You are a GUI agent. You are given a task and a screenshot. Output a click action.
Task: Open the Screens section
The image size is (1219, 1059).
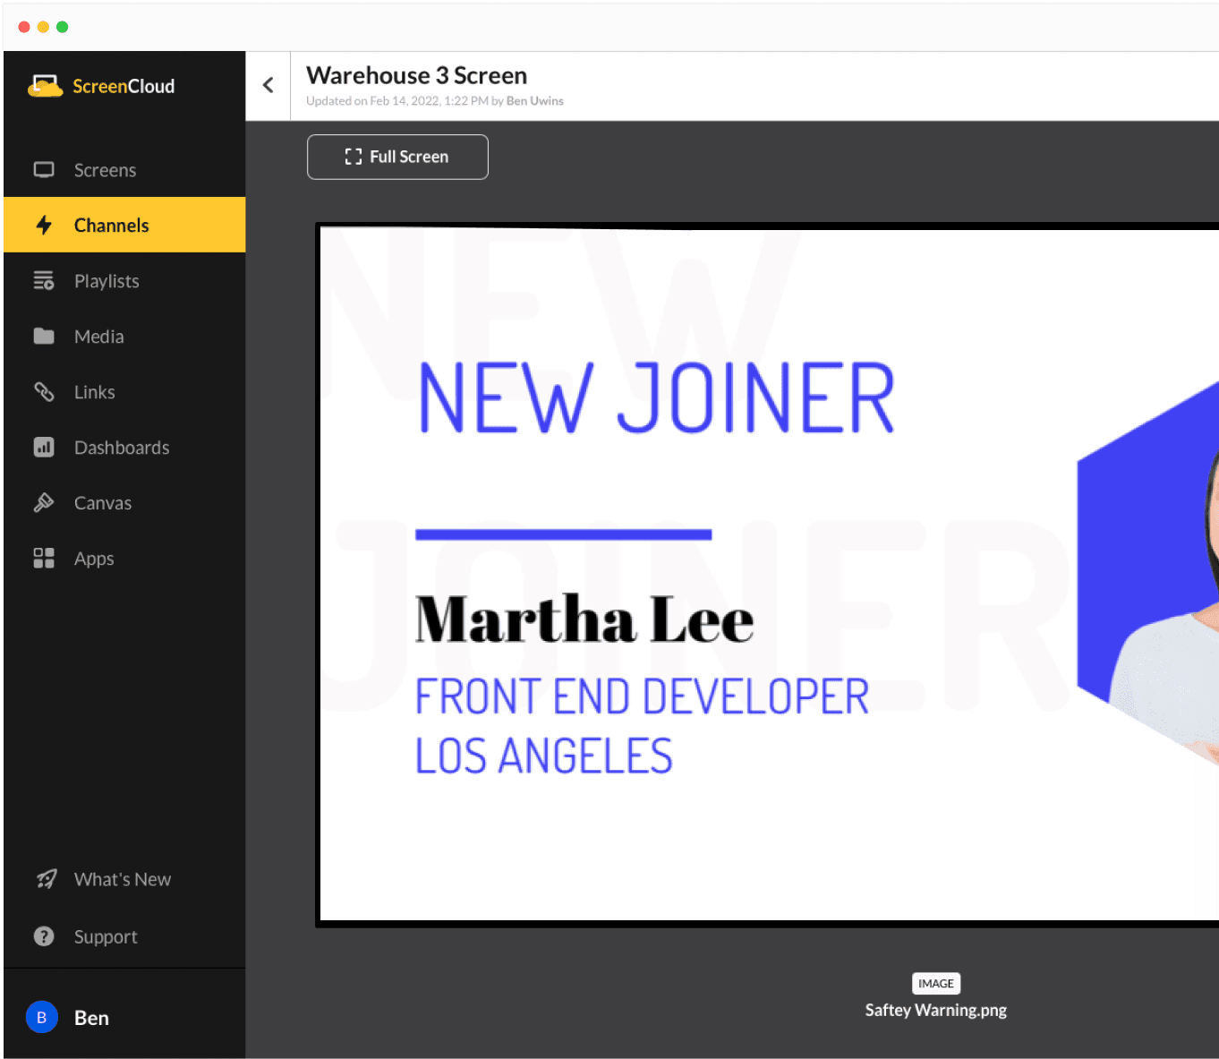[124, 169]
